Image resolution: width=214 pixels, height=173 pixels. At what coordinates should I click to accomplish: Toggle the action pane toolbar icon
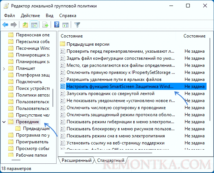pos(66,25)
